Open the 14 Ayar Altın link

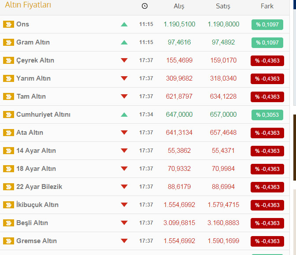tap(36, 151)
